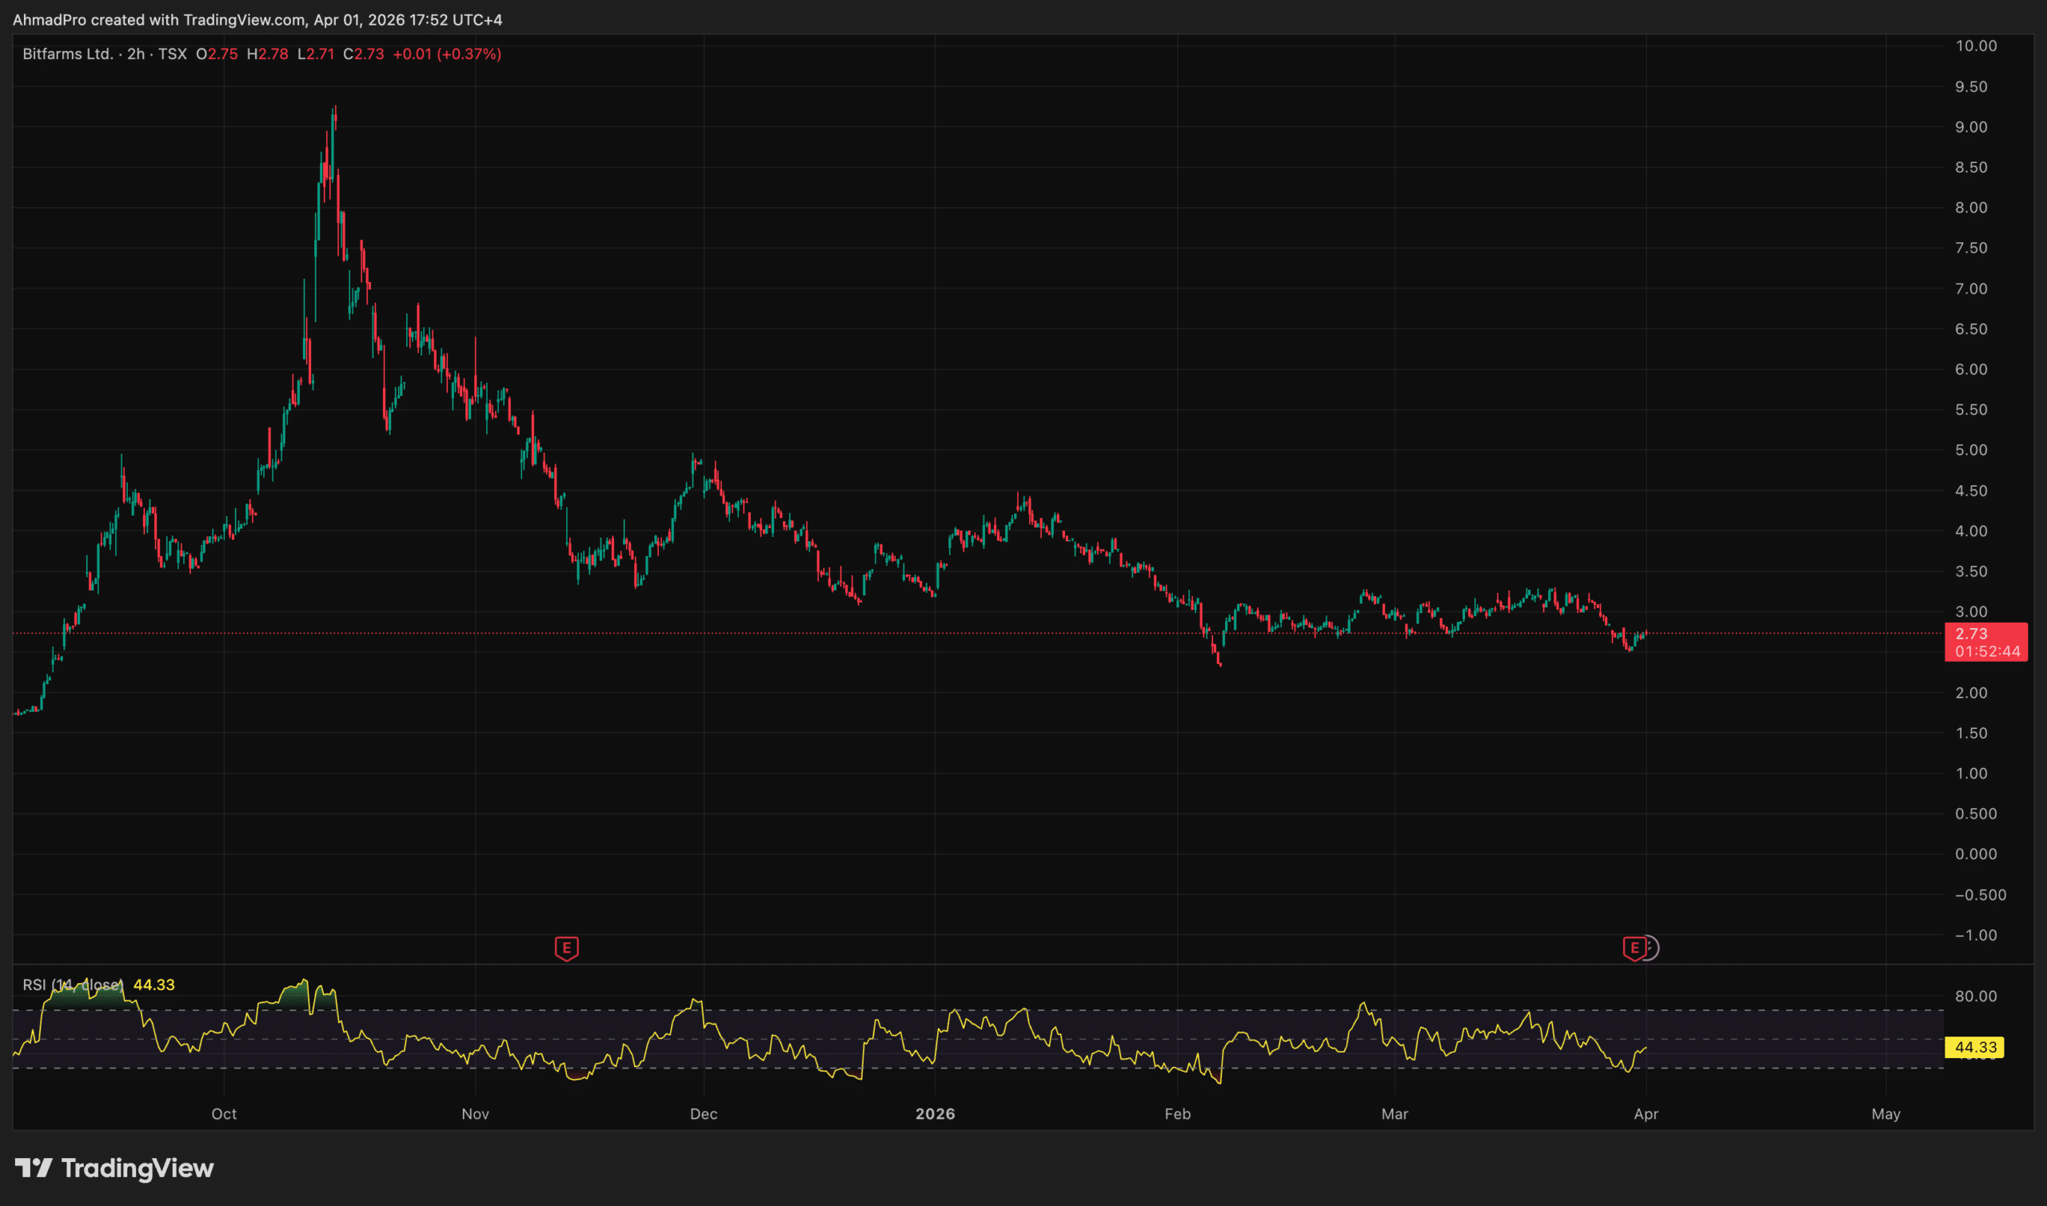Click the 10.00 price scale label
This screenshot has width=2047, height=1206.
pos(1976,46)
